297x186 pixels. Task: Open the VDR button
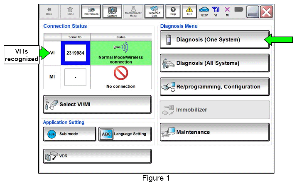[97, 156]
